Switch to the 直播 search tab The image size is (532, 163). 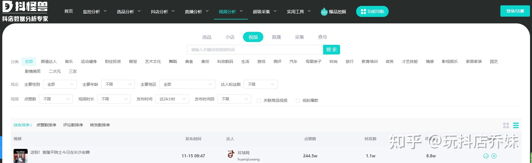(x=276, y=37)
